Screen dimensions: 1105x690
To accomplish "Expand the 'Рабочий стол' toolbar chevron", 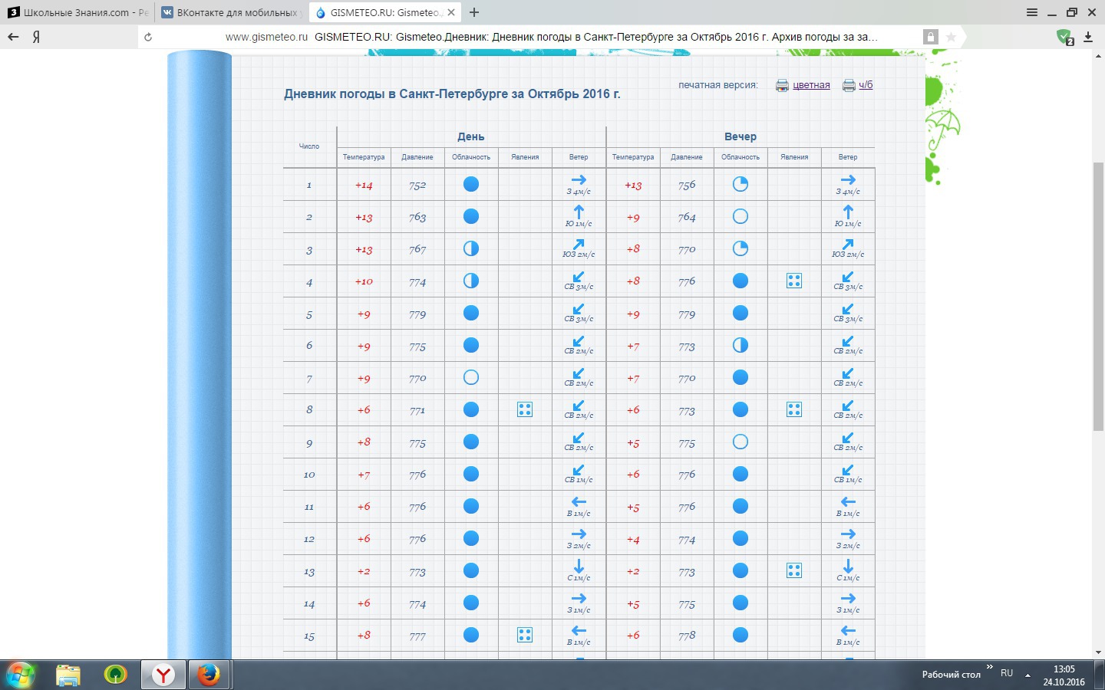I will (990, 667).
